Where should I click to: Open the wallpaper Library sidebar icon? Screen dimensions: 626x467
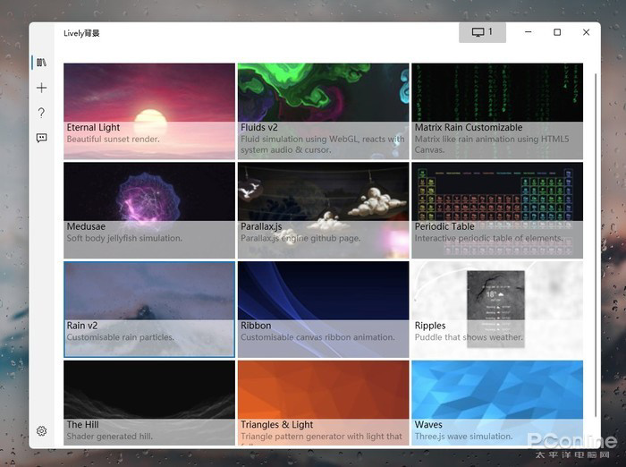tap(41, 63)
